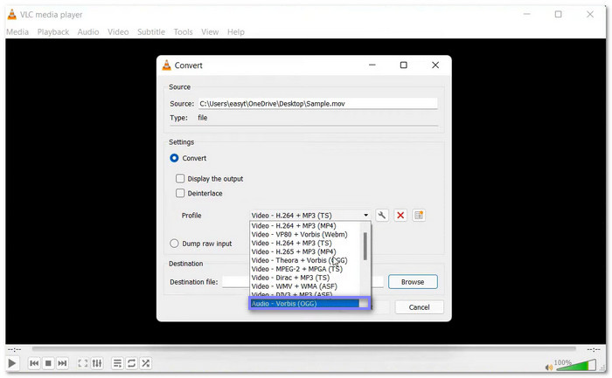Show the playlist icon
This screenshot has width=612, height=378.
(x=117, y=363)
